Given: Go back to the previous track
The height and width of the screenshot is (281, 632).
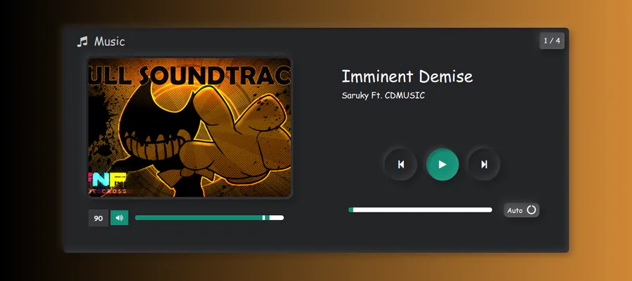Looking at the screenshot, I should tap(401, 165).
